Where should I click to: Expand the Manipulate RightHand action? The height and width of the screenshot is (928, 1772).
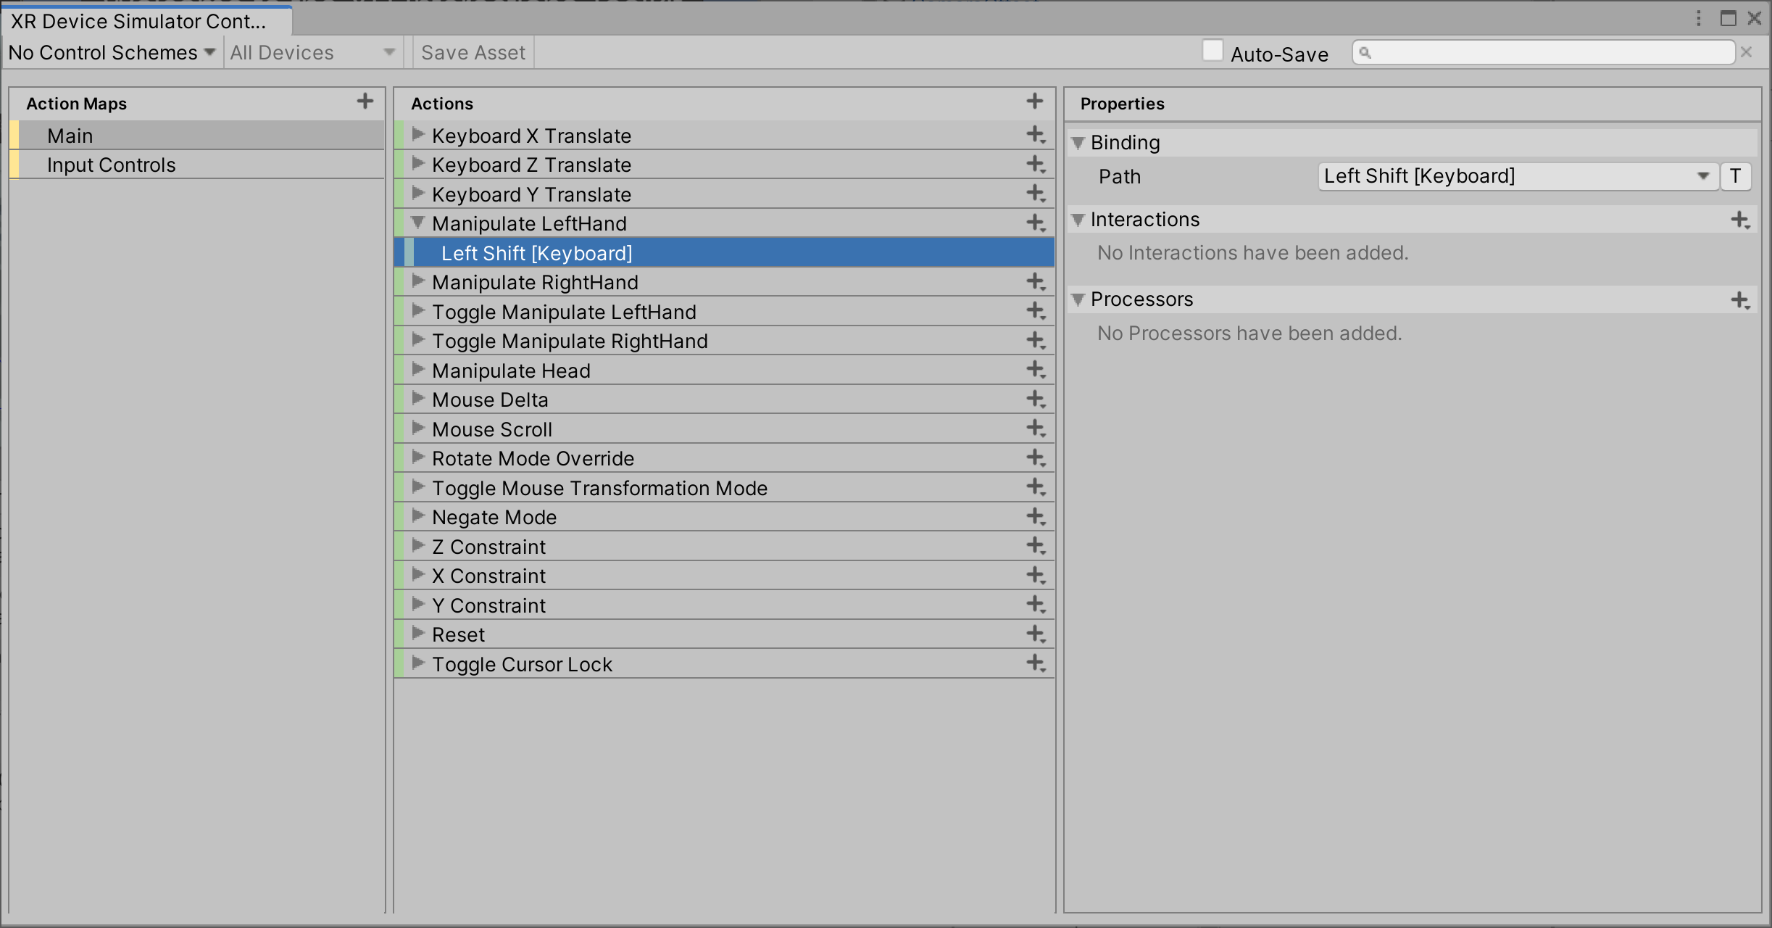point(418,281)
